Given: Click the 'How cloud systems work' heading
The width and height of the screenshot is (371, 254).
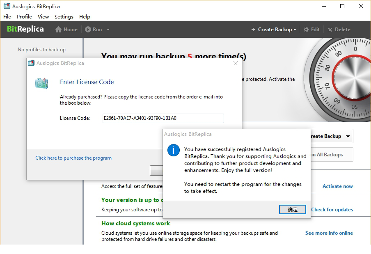Looking at the screenshot, I should [x=135, y=224].
